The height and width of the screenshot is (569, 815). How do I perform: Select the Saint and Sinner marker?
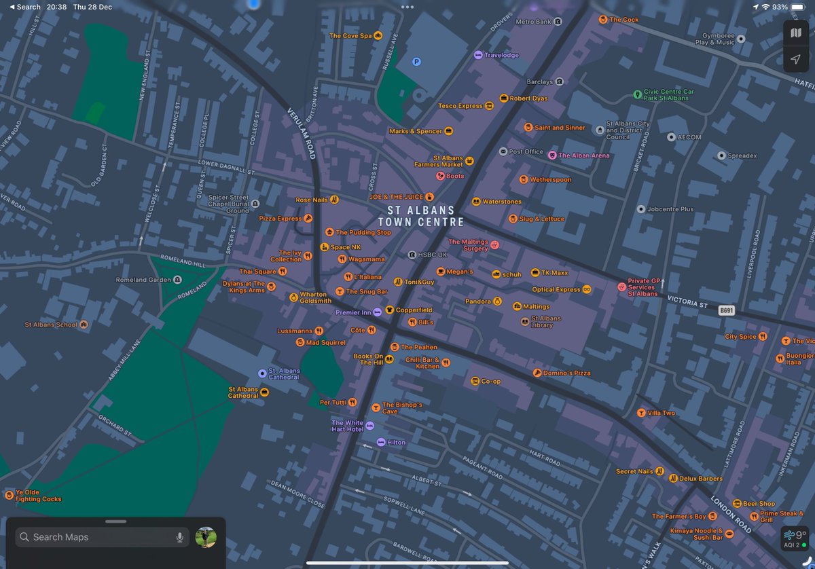click(528, 128)
